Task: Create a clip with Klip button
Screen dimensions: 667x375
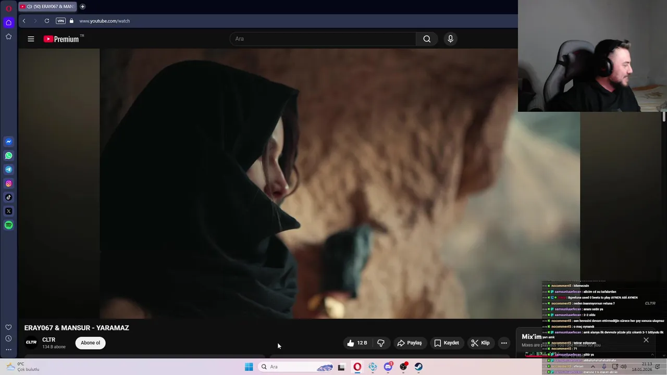Action: (480, 343)
